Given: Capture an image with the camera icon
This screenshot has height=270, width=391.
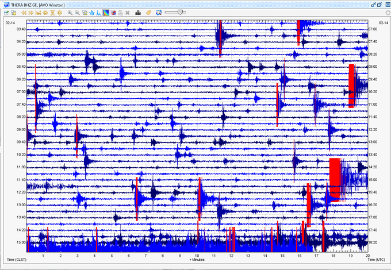Looking at the screenshot, I should click(x=138, y=12).
